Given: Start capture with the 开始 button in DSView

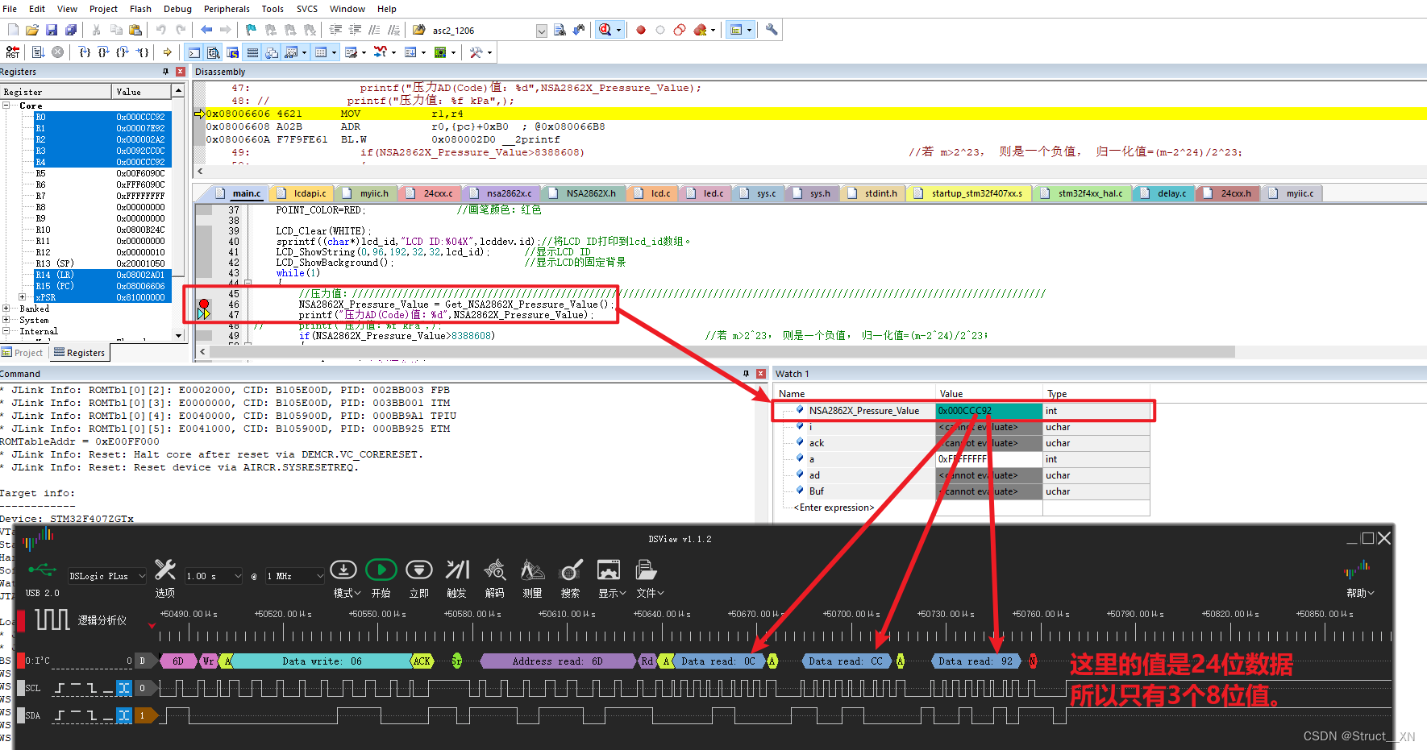Looking at the screenshot, I should 381,570.
